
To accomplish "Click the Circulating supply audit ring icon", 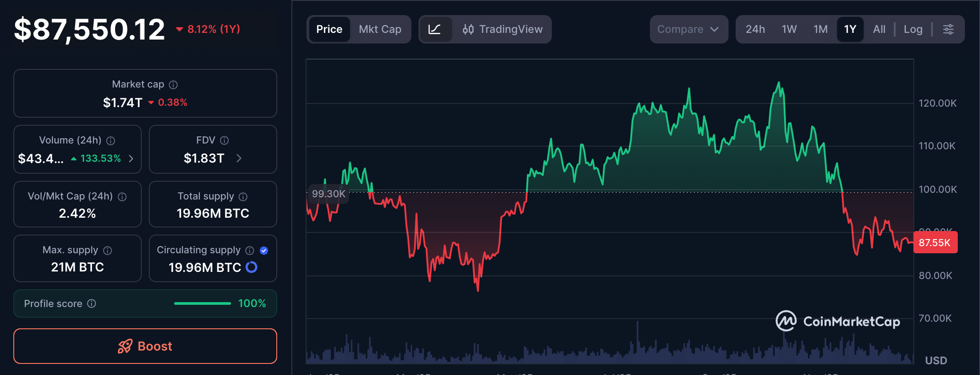I will tap(252, 267).
